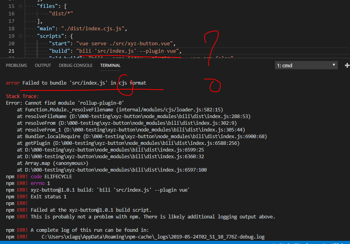350x244 pixels.
Task: Click the red "error" word in terminal
Action: point(13,83)
